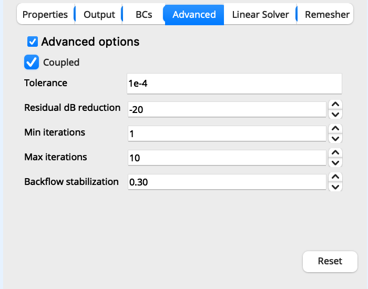
Task: Decrement Min iterations using down arrow
Action: point(335,138)
